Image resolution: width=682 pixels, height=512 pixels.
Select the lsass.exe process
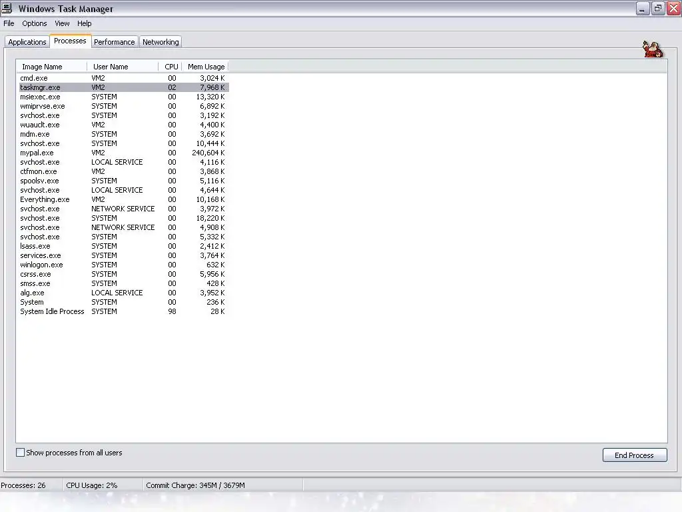coord(123,246)
